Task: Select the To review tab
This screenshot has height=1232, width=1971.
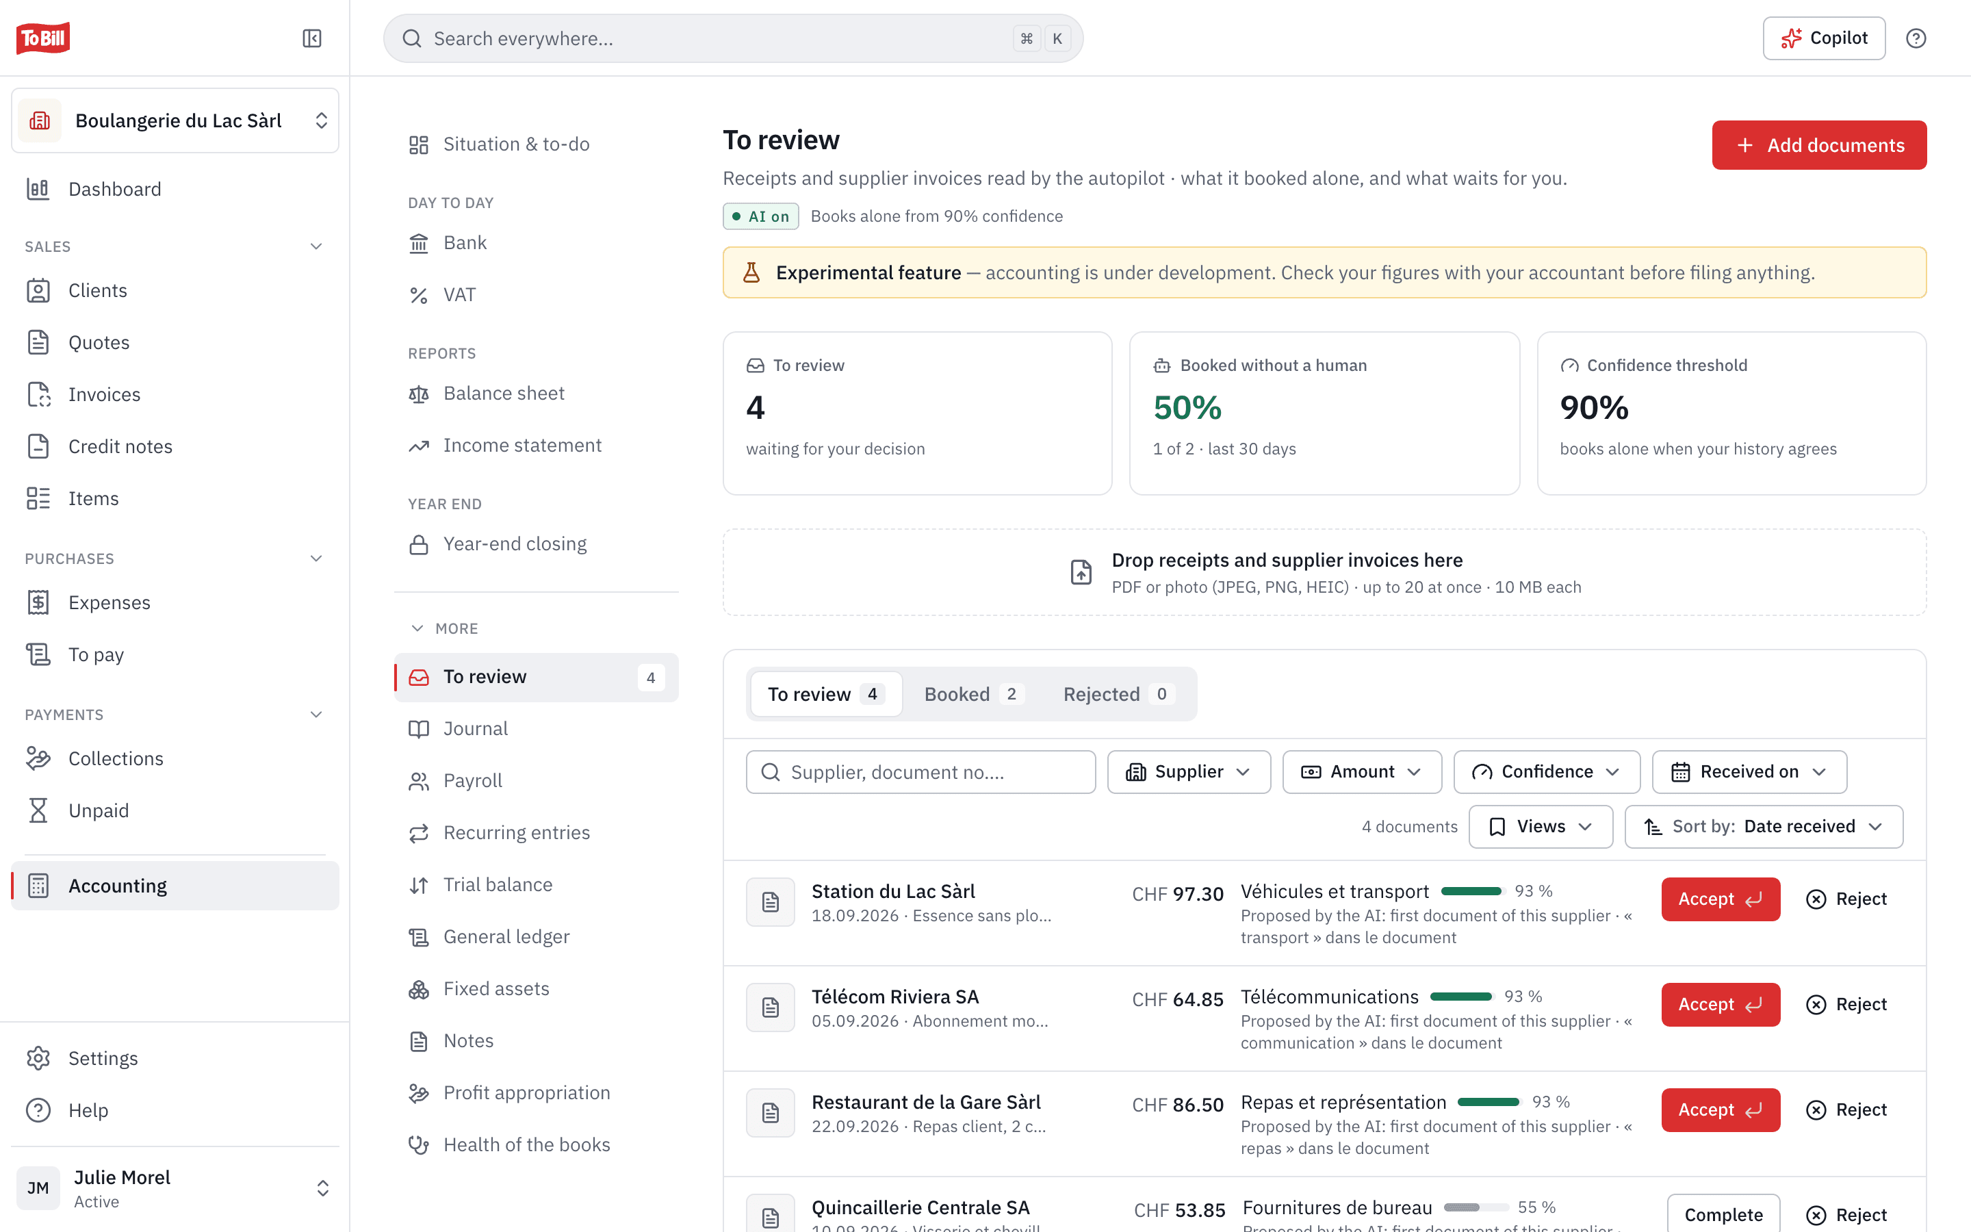Action: click(x=826, y=694)
